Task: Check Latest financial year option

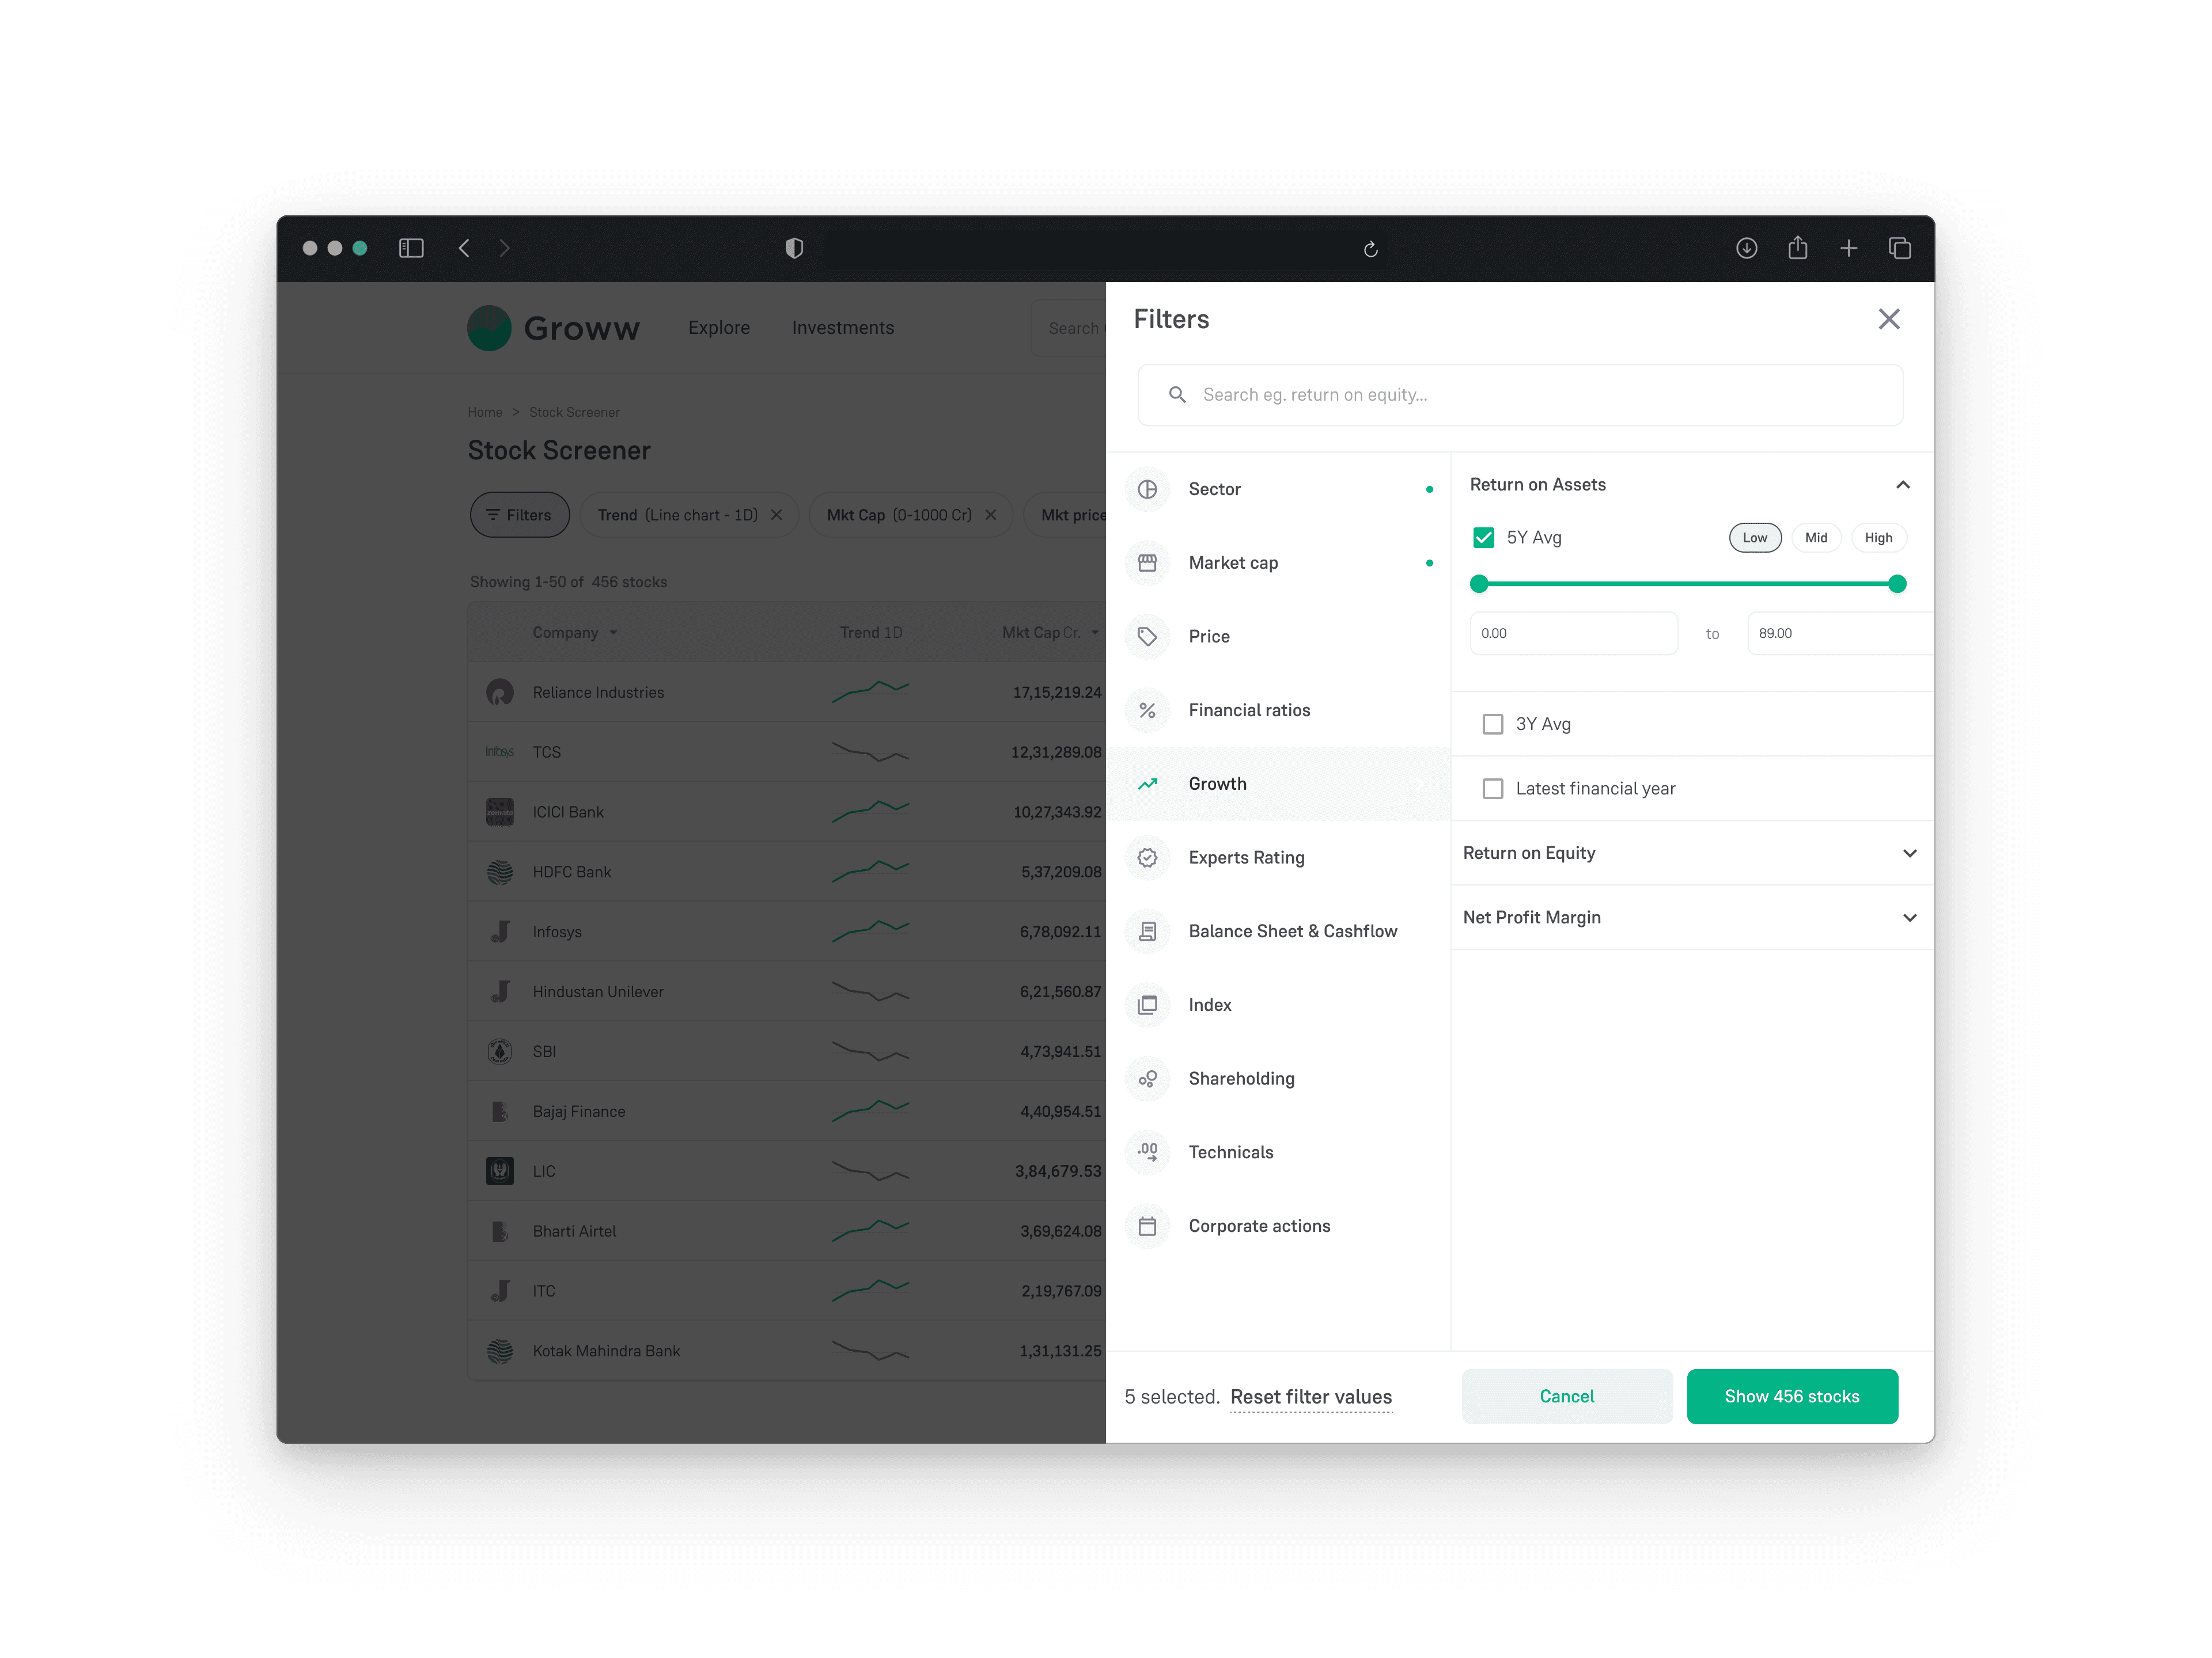Action: 1492,789
